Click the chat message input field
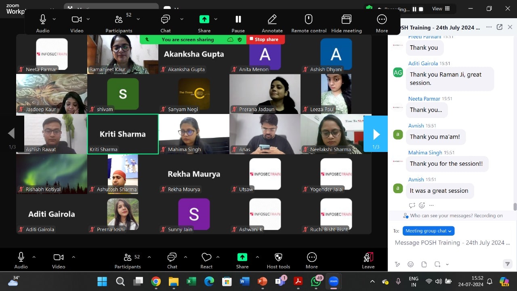Viewport: 517px width, 291px height. (449, 243)
